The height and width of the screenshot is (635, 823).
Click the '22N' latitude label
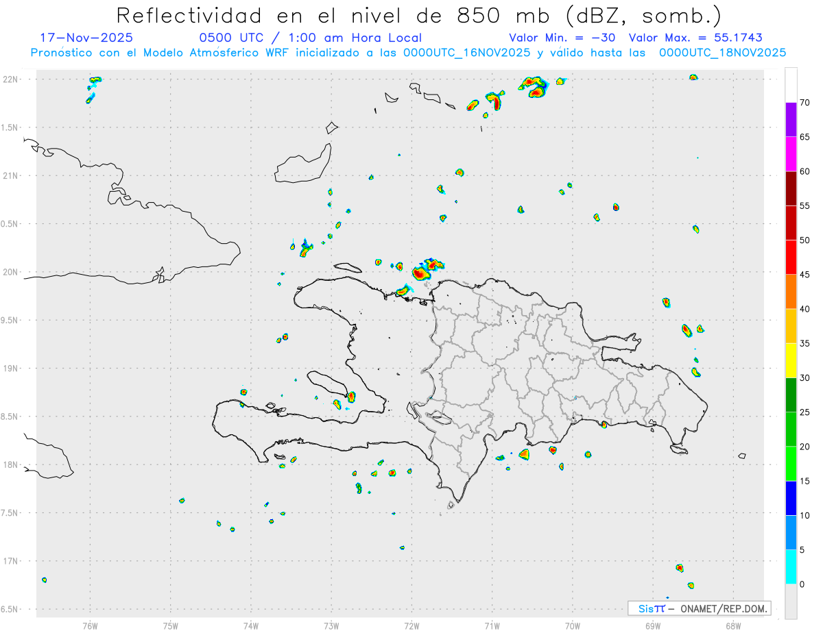coord(10,79)
